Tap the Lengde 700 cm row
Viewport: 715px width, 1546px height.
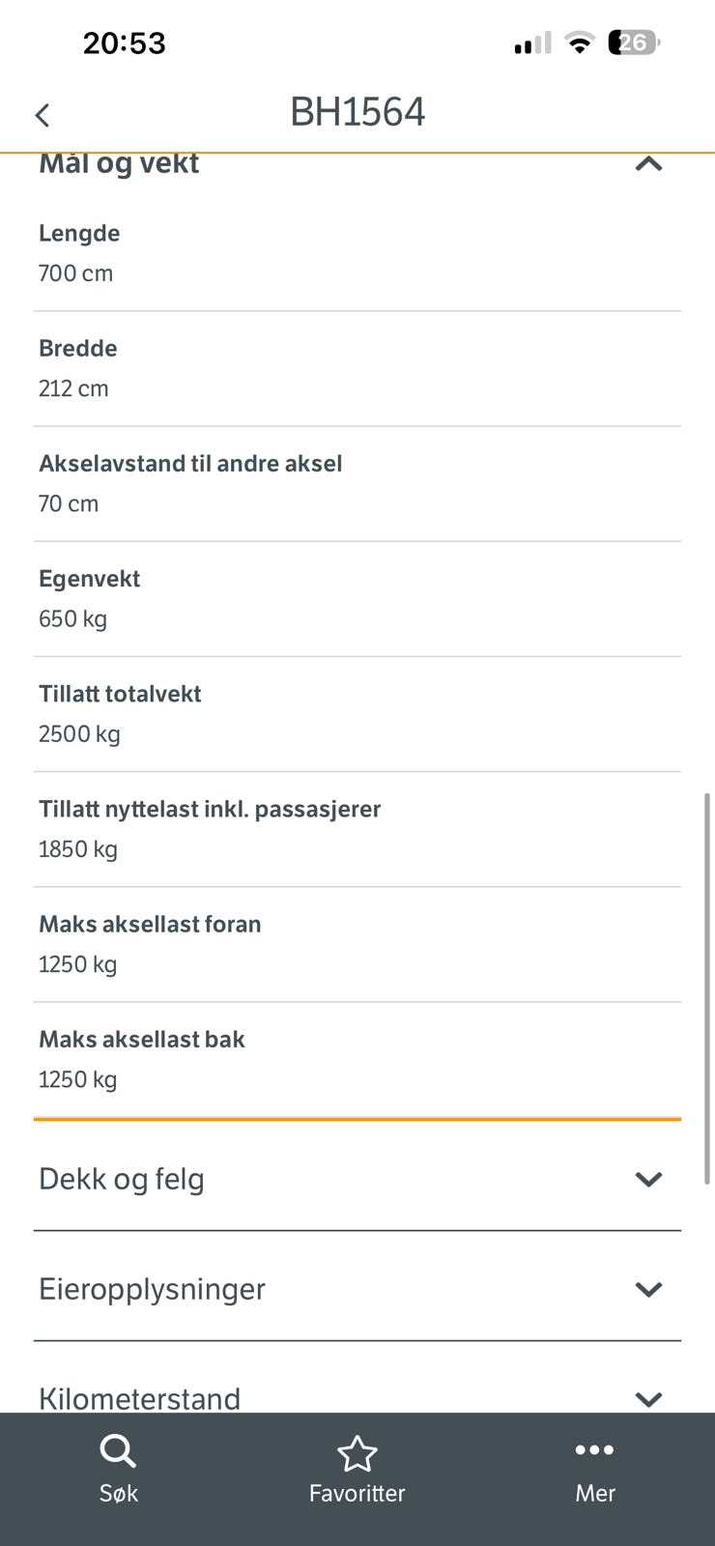coord(357,253)
